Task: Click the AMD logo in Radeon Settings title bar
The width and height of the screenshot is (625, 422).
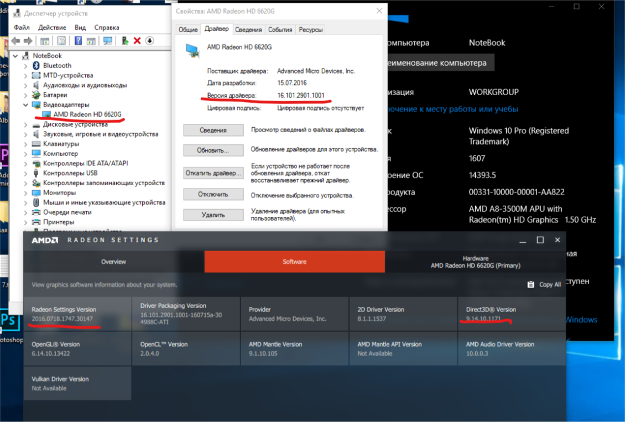Action: pyautogui.click(x=45, y=240)
